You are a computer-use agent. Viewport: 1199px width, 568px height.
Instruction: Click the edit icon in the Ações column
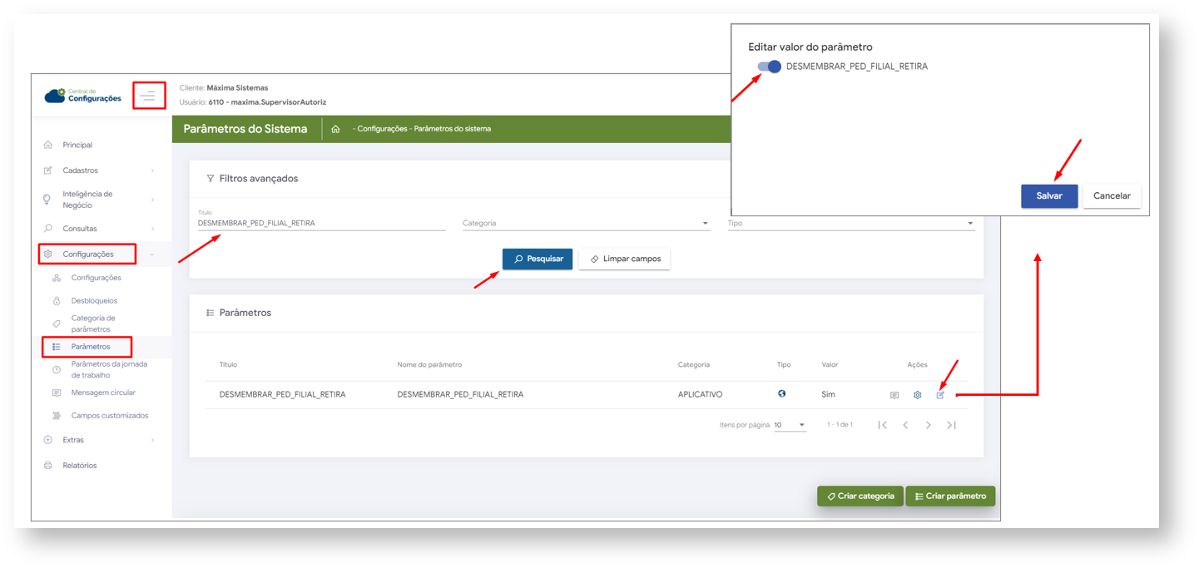(940, 395)
